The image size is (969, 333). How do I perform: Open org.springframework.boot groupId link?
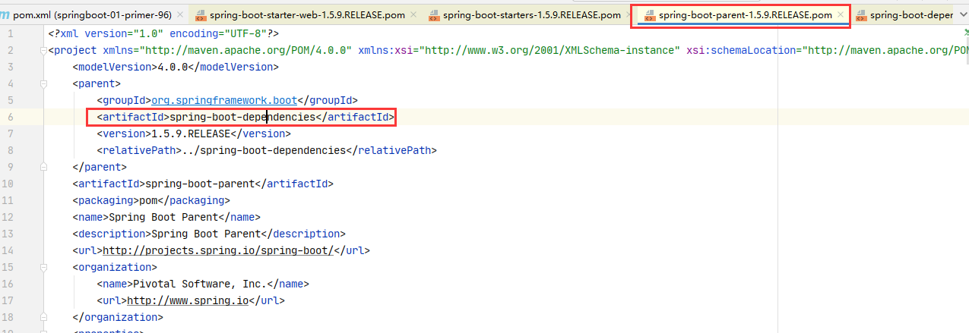[225, 100]
